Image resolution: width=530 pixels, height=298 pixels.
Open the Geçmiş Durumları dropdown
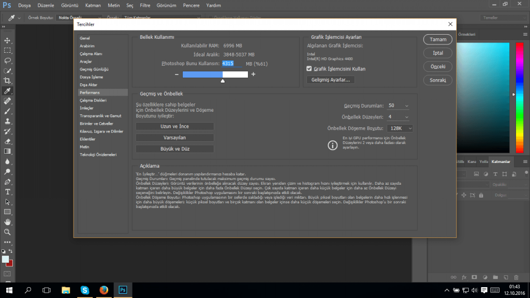point(398,105)
